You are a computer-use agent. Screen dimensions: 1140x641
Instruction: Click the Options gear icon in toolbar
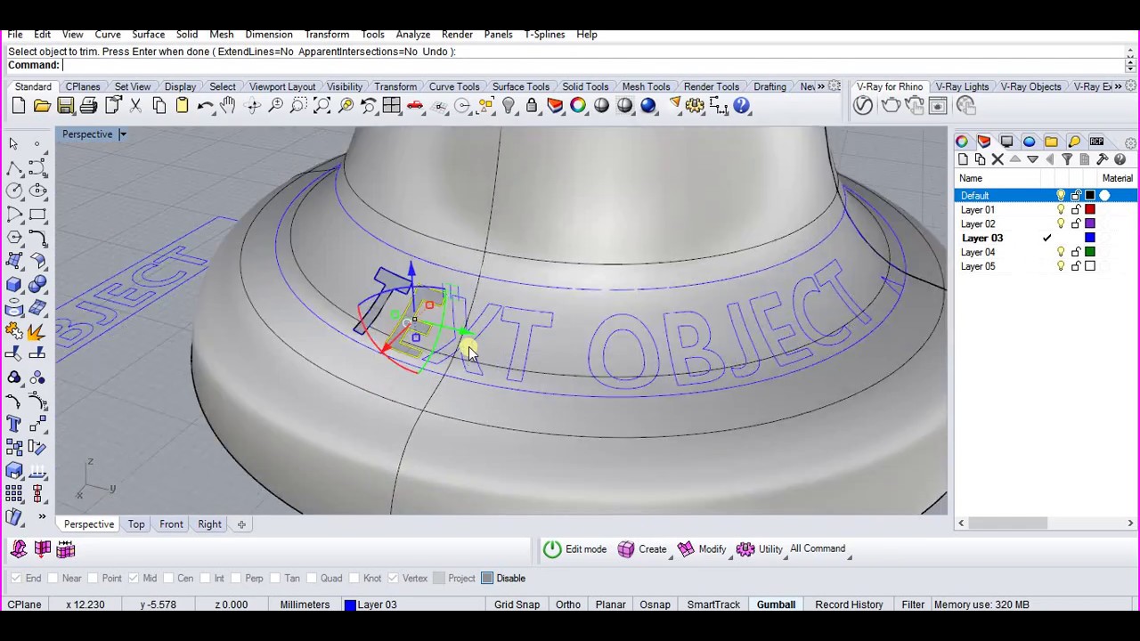(x=695, y=106)
